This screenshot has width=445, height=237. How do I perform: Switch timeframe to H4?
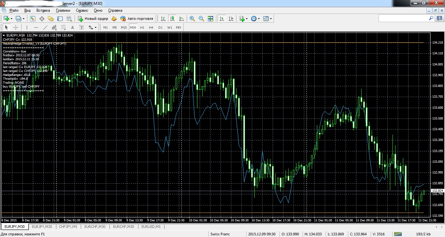tap(151, 27)
